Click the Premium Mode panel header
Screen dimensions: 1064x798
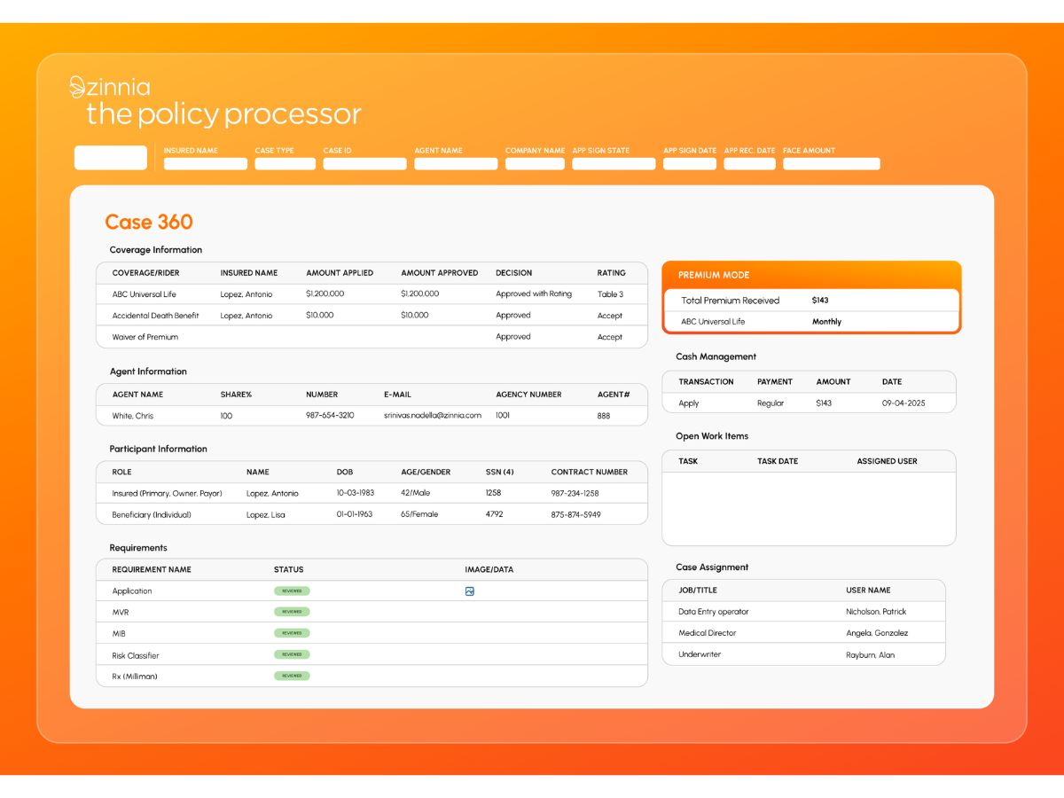click(811, 275)
